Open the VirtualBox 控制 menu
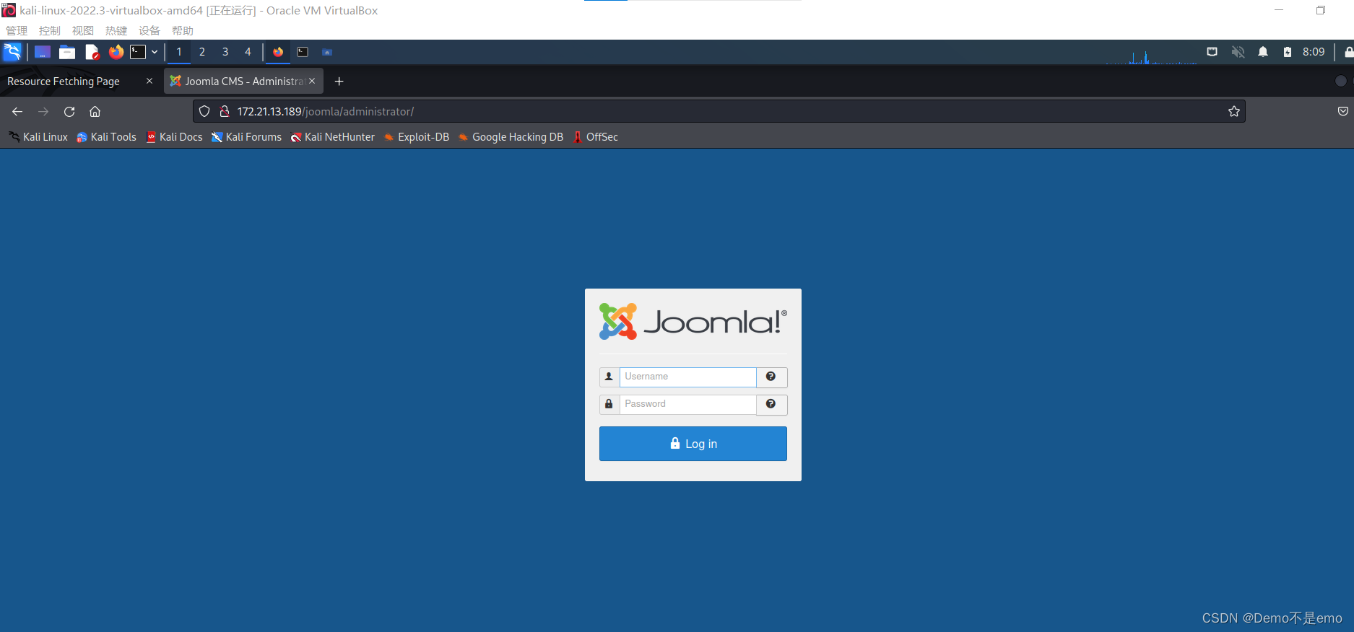The width and height of the screenshot is (1354, 632). [50, 30]
